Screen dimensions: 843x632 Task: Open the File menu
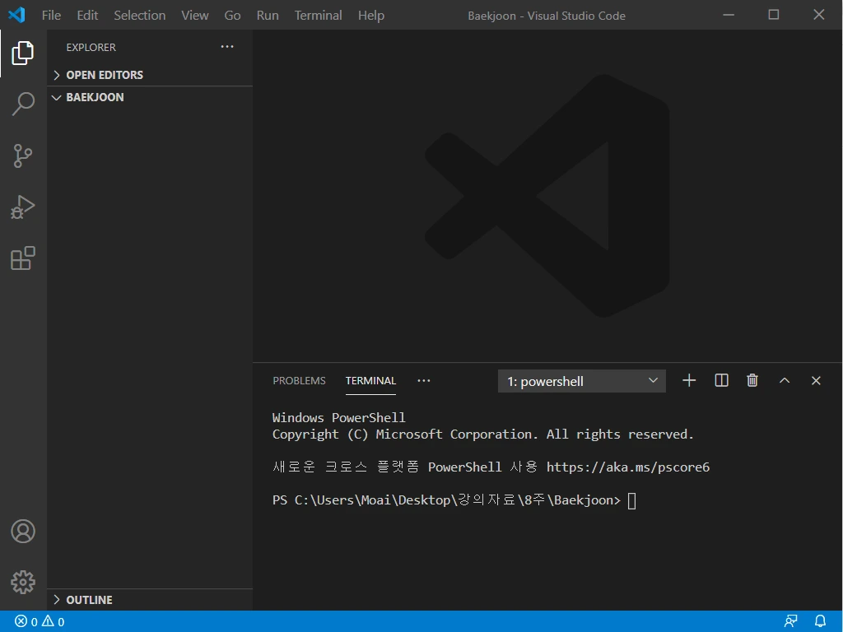pyautogui.click(x=51, y=15)
